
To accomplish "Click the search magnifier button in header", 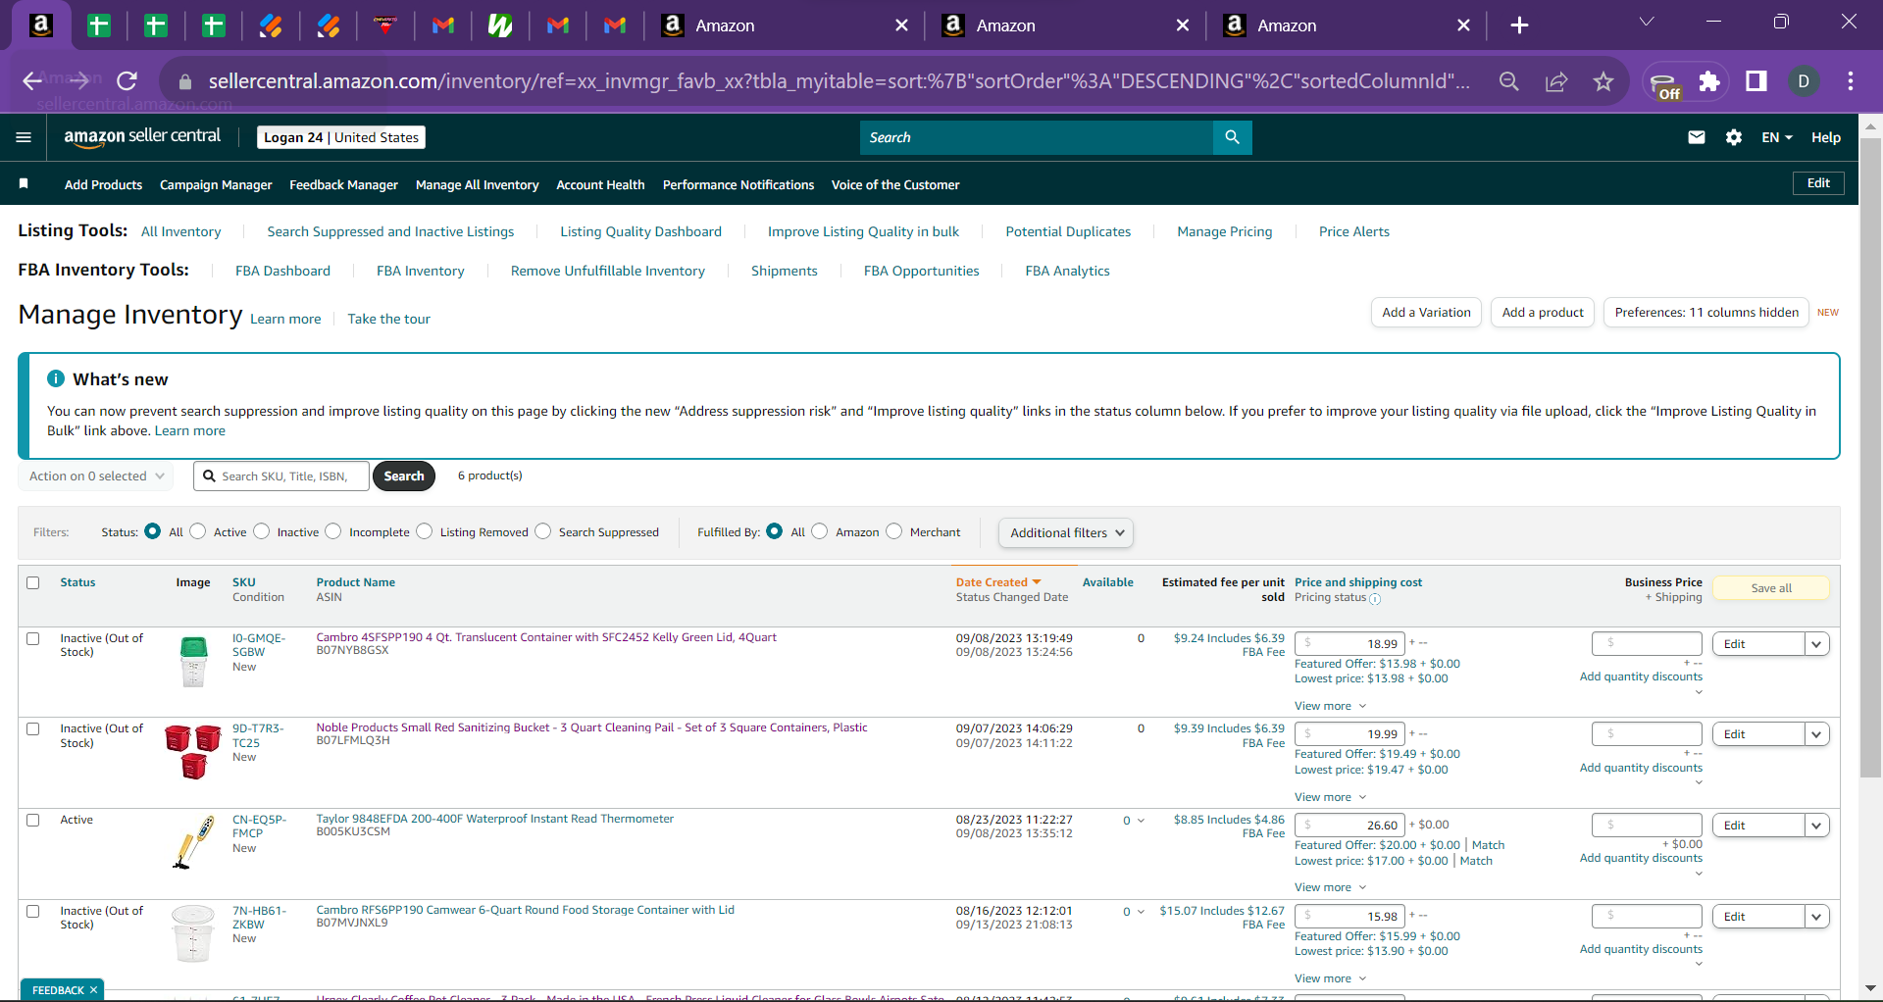I will click(x=1232, y=137).
